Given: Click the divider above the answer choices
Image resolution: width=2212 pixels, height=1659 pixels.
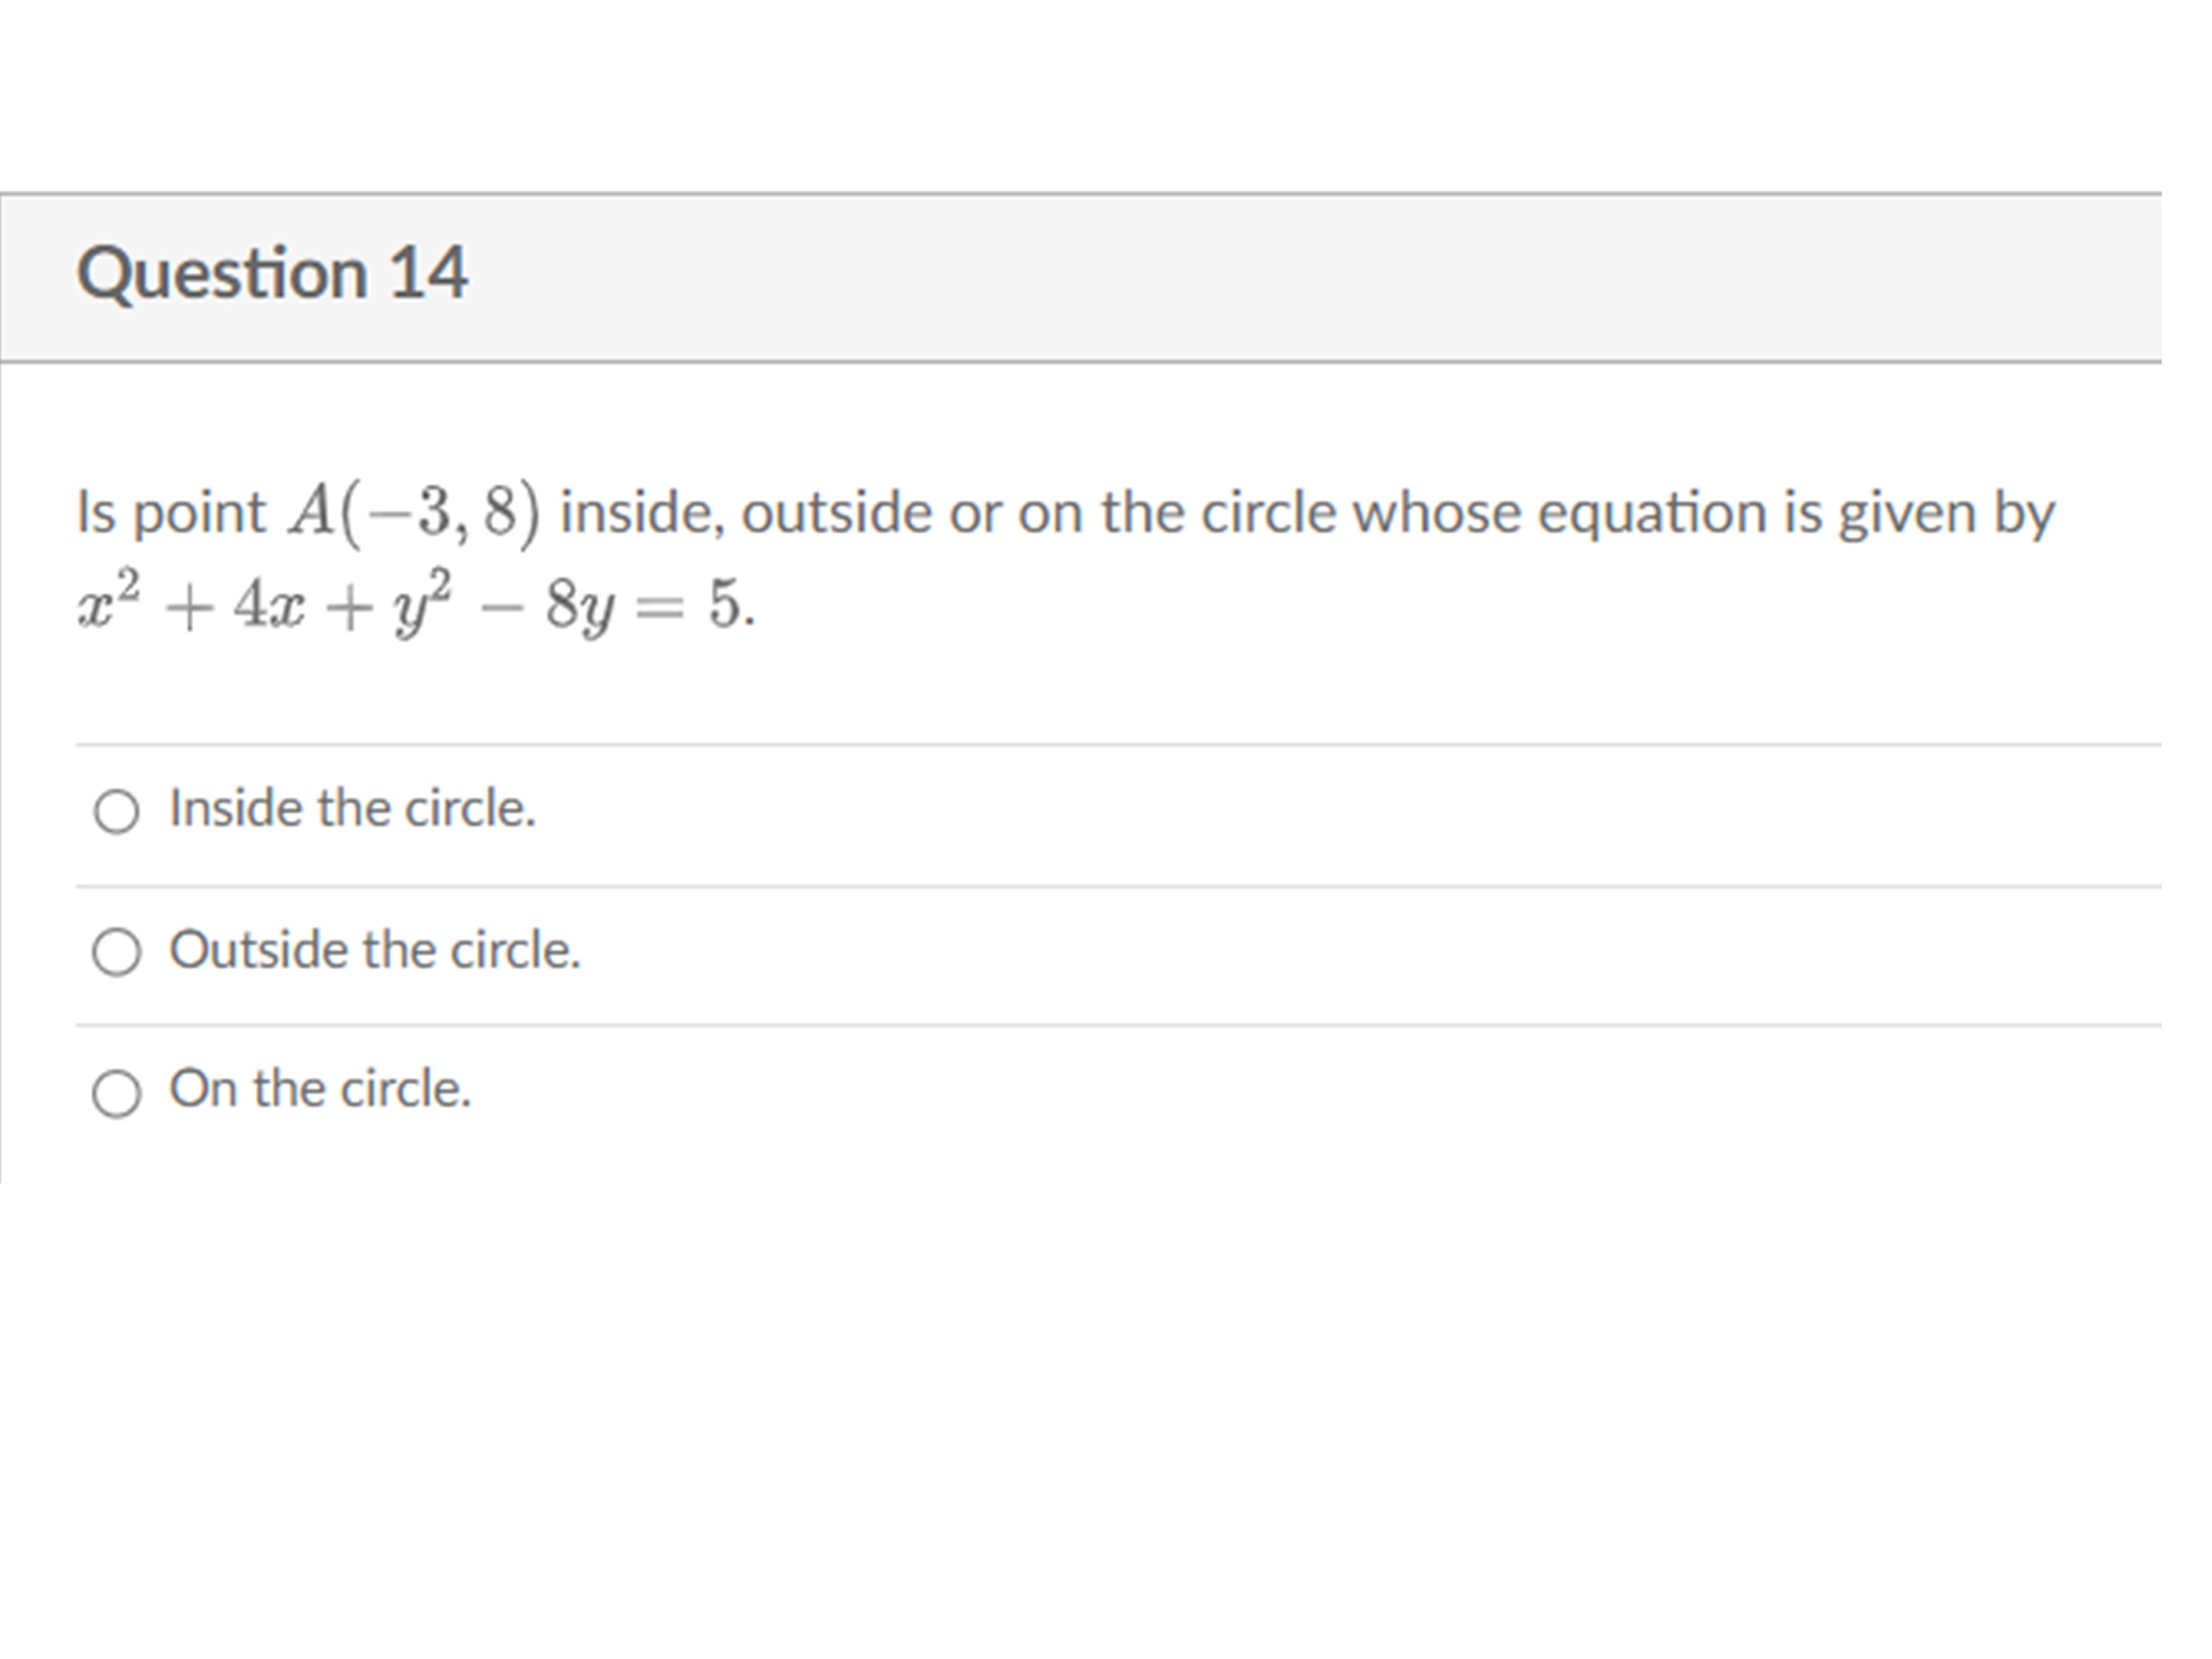Looking at the screenshot, I should [x=1100, y=743].
